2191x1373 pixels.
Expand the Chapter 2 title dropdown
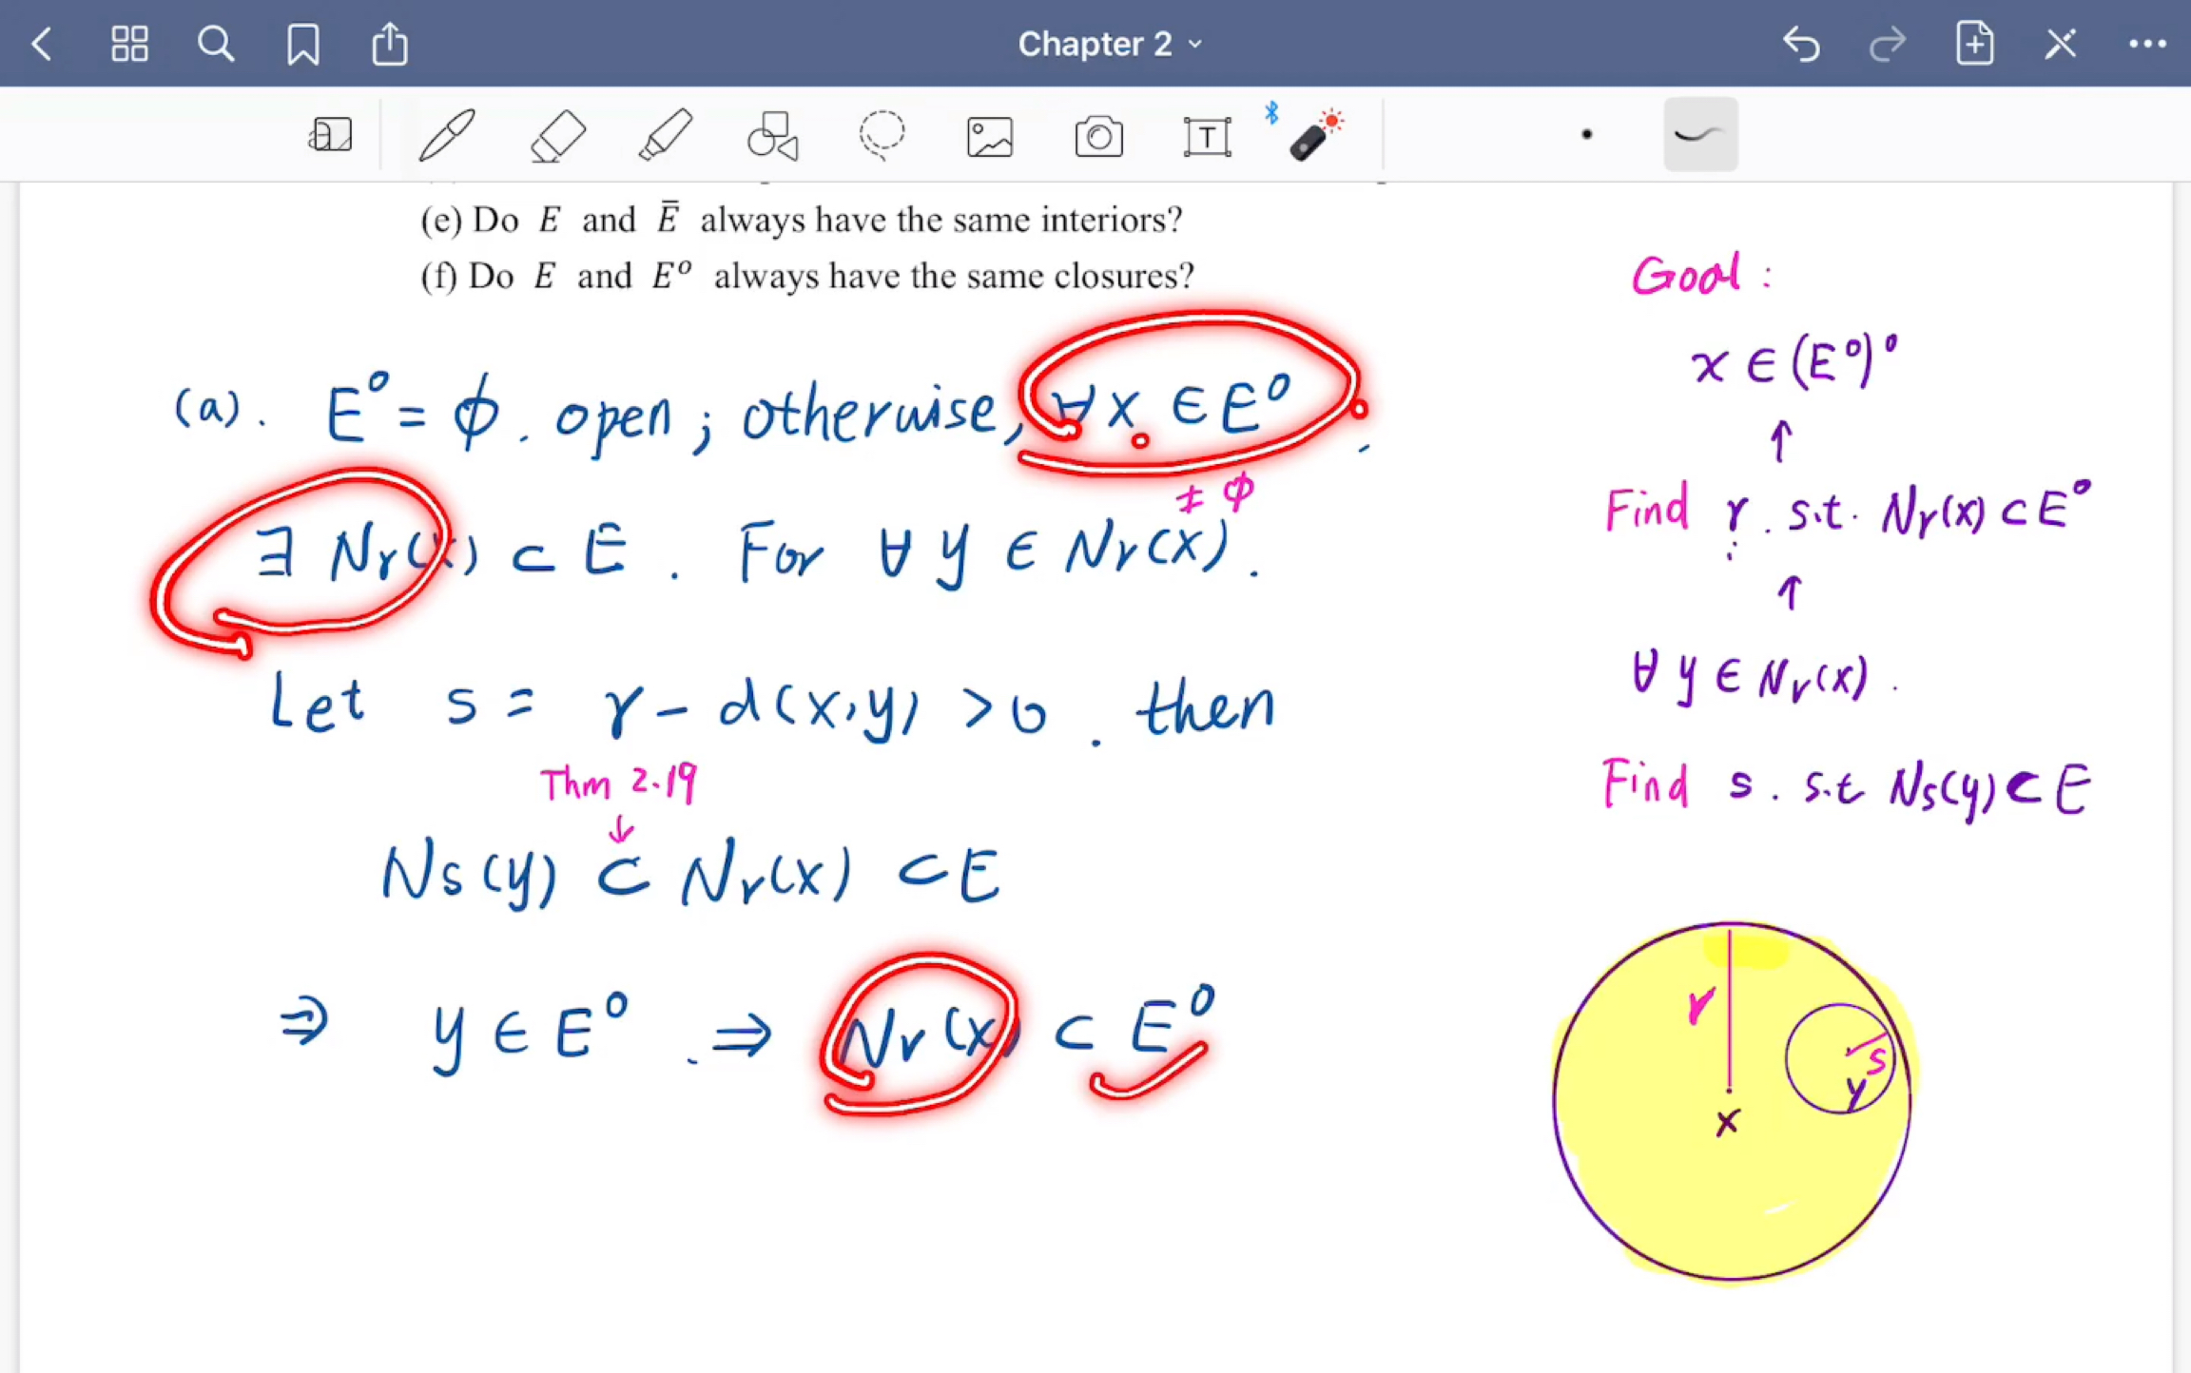point(1109,44)
